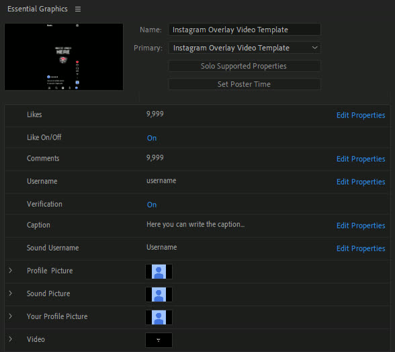Click the Video media thumbnail
The image size is (395, 352).
pyautogui.click(x=159, y=340)
